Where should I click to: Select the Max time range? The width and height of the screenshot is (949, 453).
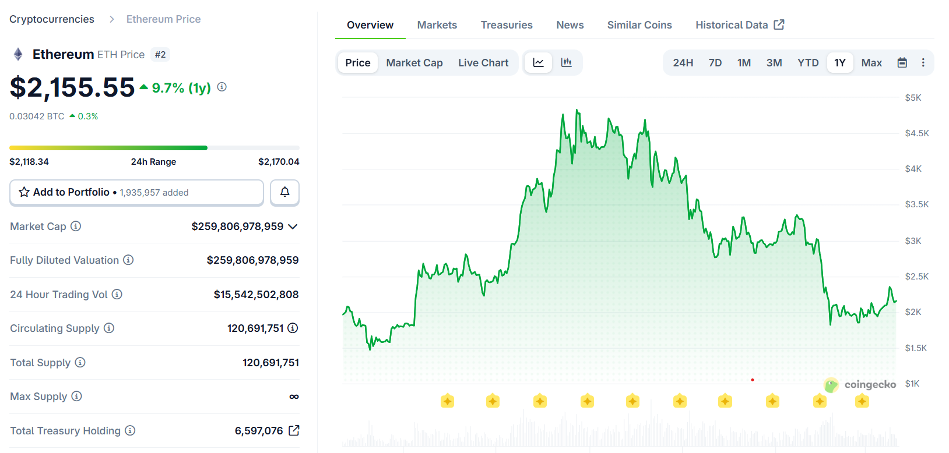(871, 63)
